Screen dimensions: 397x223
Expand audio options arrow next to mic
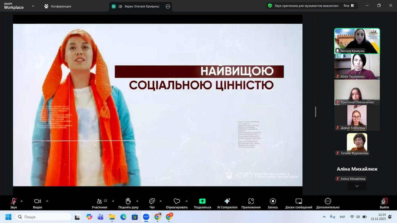coord(22,201)
